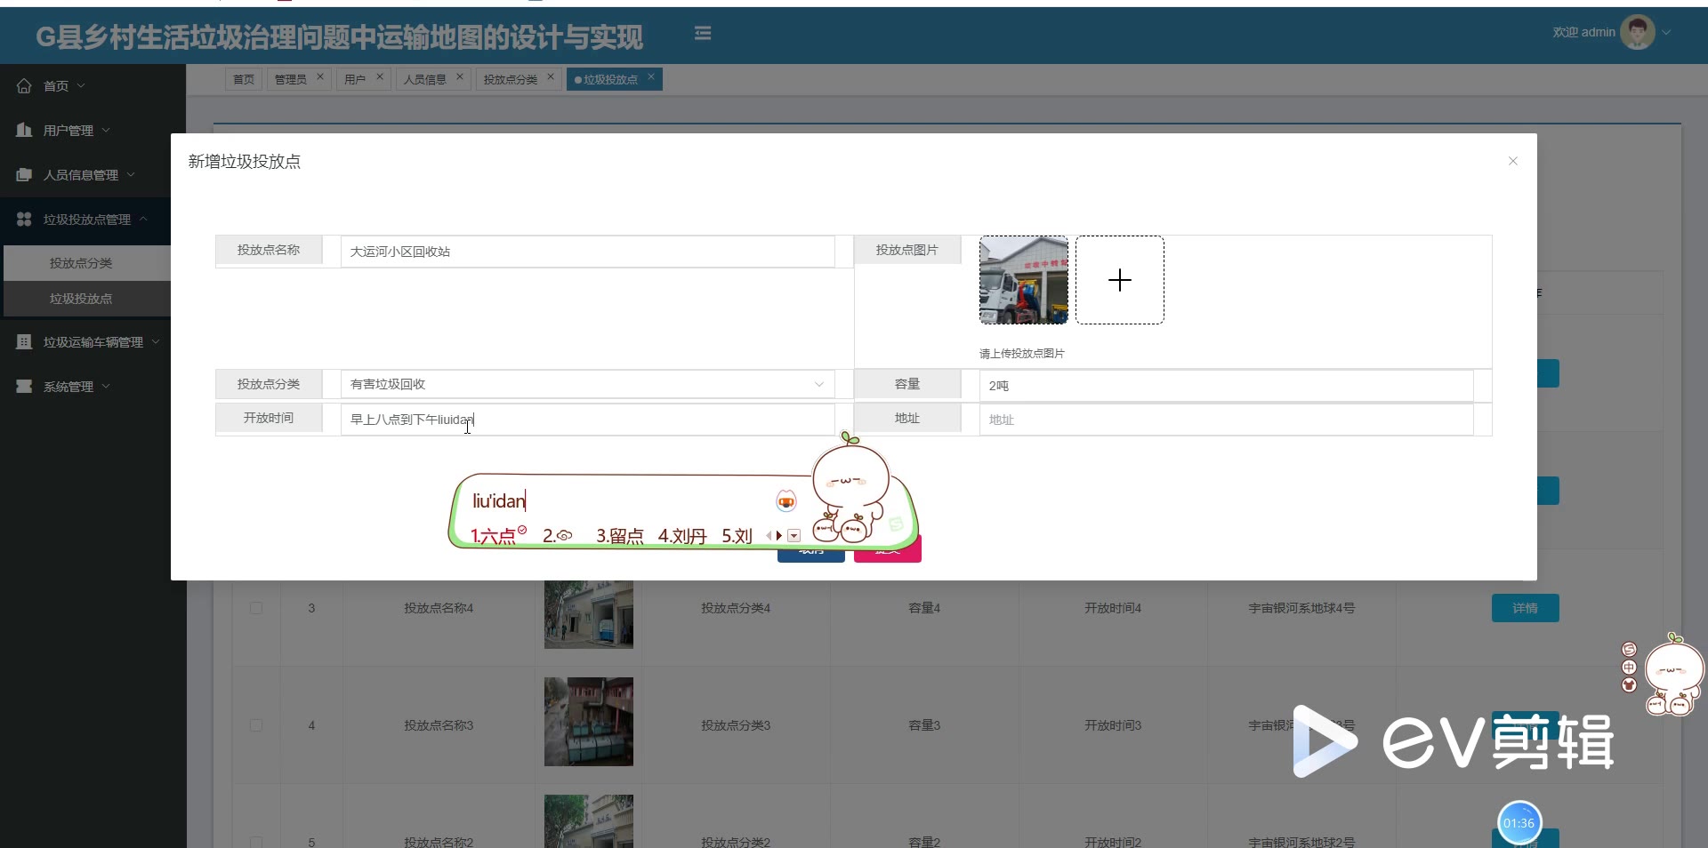Click cell text 开放时间3
The width and height of the screenshot is (1708, 848).
tap(1113, 725)
